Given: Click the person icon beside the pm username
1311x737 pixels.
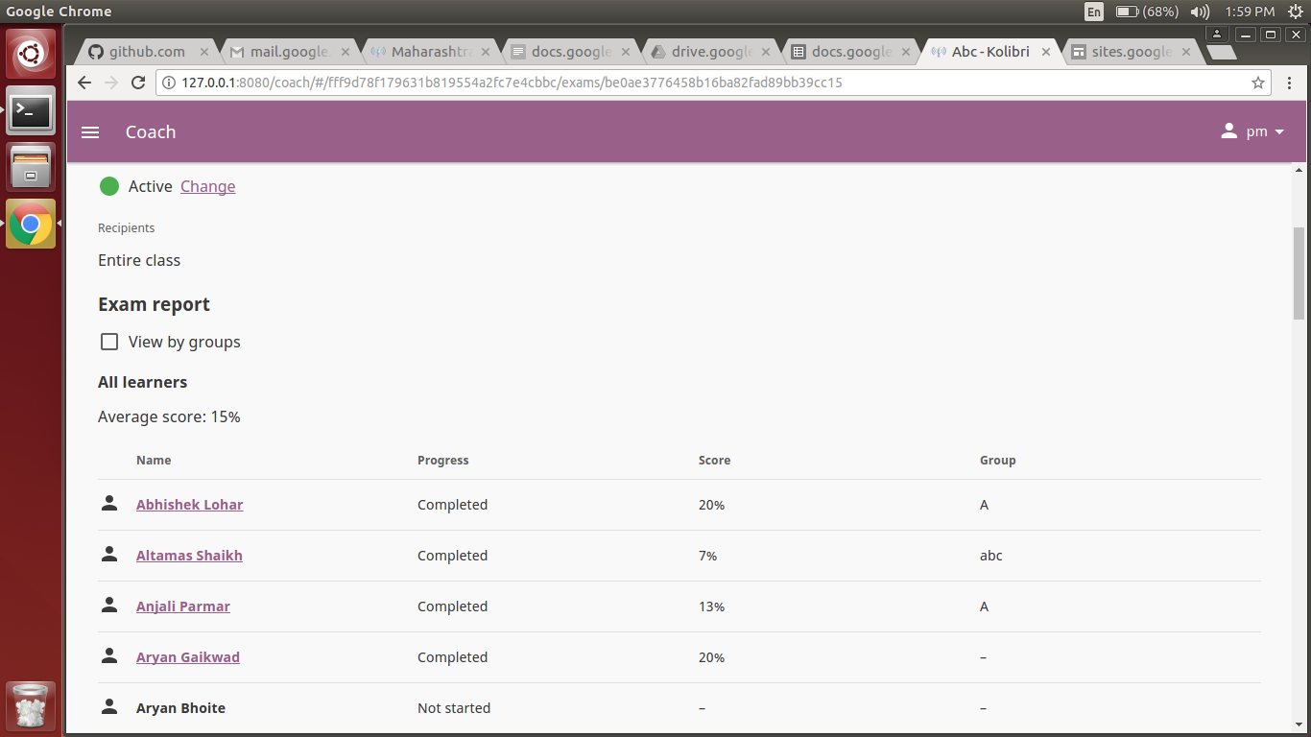Looking at the screenshot, I should tap(1229, 131).
